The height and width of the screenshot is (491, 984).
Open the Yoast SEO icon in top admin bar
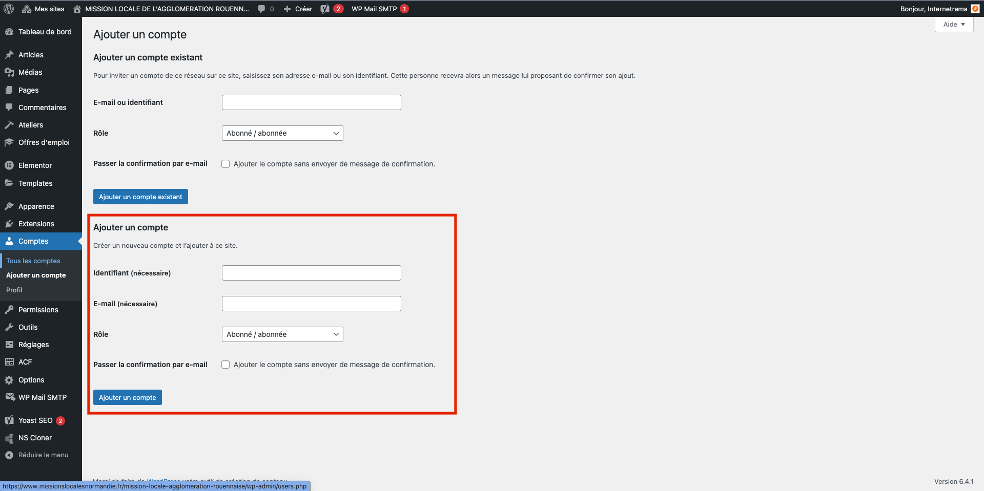pyautogui.click(x=325, y=9)
